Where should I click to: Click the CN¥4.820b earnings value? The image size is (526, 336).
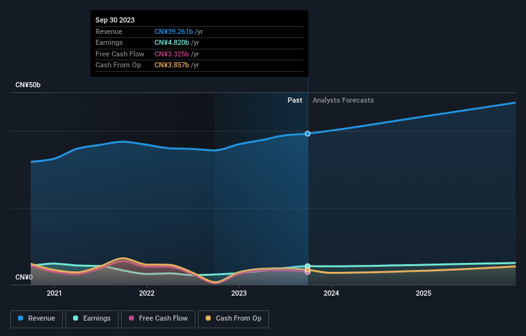pos(172,42)
